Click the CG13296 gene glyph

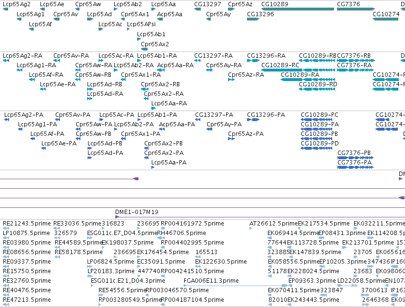[253, 19]
